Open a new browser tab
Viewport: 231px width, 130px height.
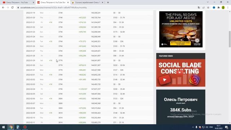coord(108,3)
